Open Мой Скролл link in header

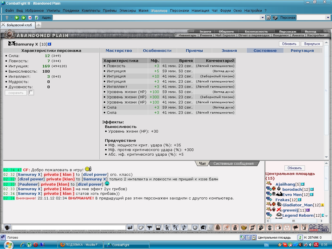click(225, 35)
